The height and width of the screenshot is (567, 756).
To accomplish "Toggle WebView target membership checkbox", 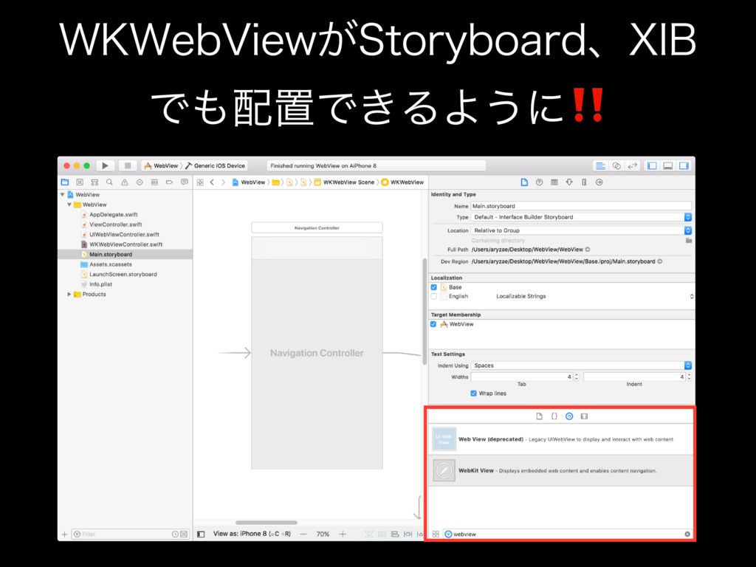I will 433,325.
